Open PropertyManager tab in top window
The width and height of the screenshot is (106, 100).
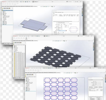[x=4, y=8]
